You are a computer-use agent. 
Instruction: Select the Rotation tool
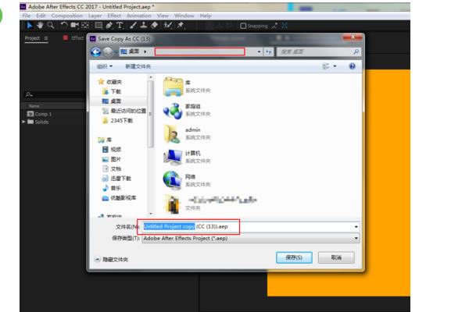point(64,26)
